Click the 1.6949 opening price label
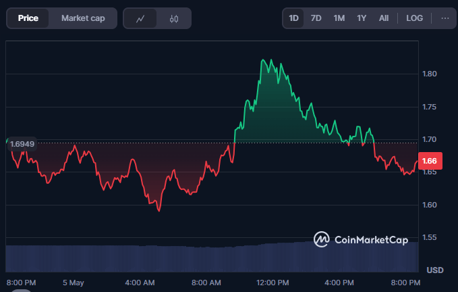The width and height of the screenshot is (458, 292). pyautogui.click(x=22, y=143)
